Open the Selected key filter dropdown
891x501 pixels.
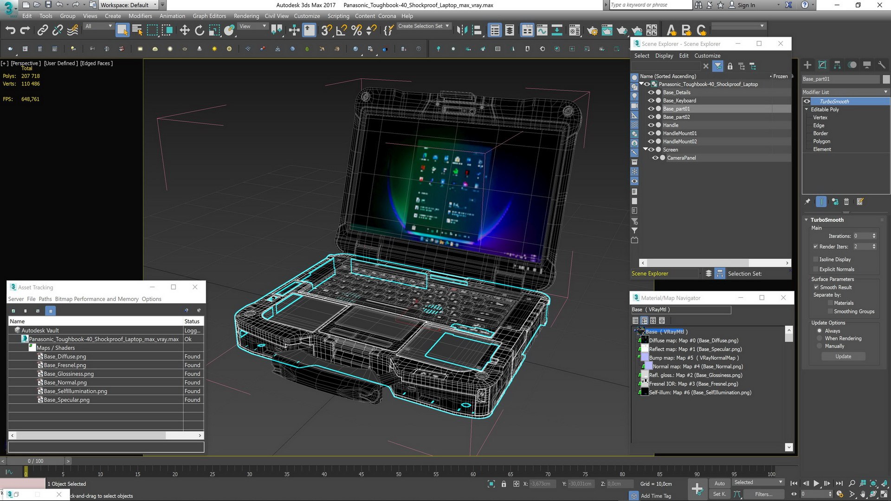tap(758, 482)
